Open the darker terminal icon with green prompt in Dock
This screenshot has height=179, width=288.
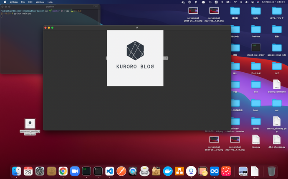[x=86, y=171]
